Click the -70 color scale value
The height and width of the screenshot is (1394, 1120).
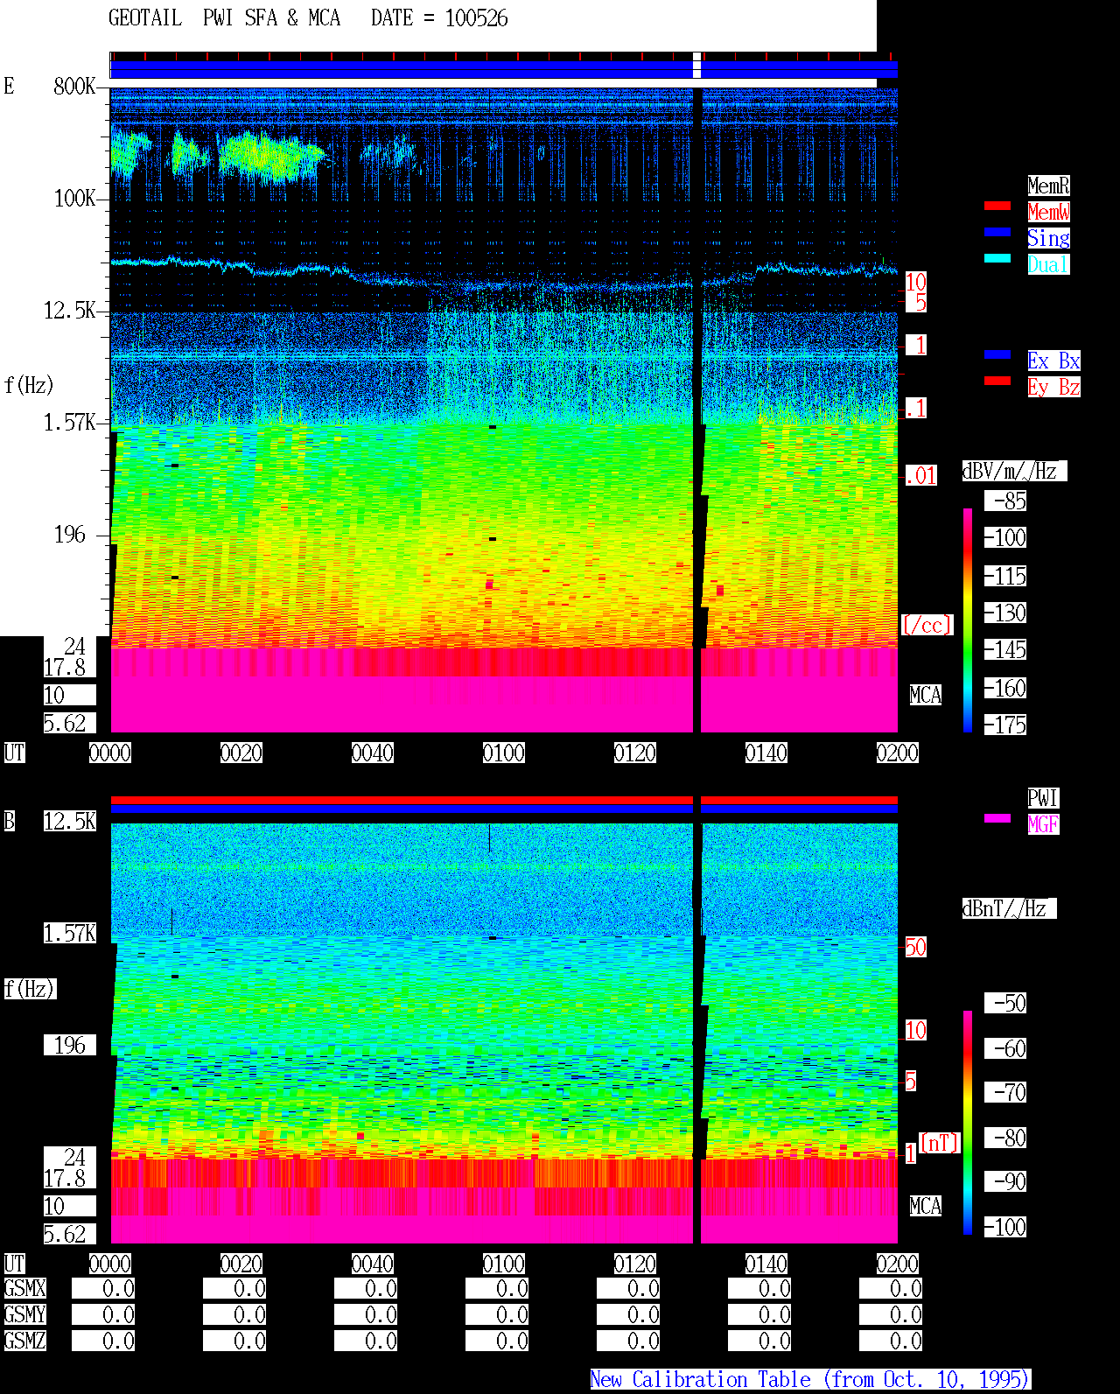coord(1005,1092)
